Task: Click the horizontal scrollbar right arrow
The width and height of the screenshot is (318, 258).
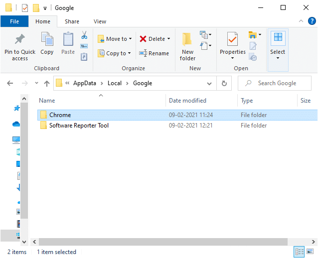Action: click(x=313, y=242)
